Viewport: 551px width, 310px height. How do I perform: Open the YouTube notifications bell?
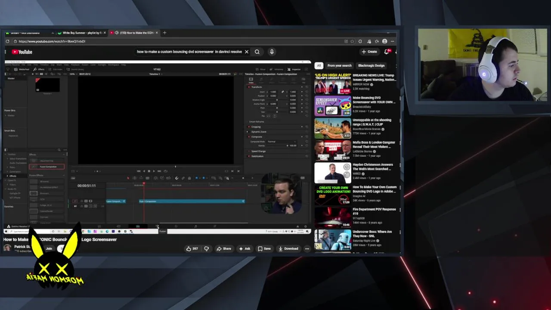click(x=387, y=52)
